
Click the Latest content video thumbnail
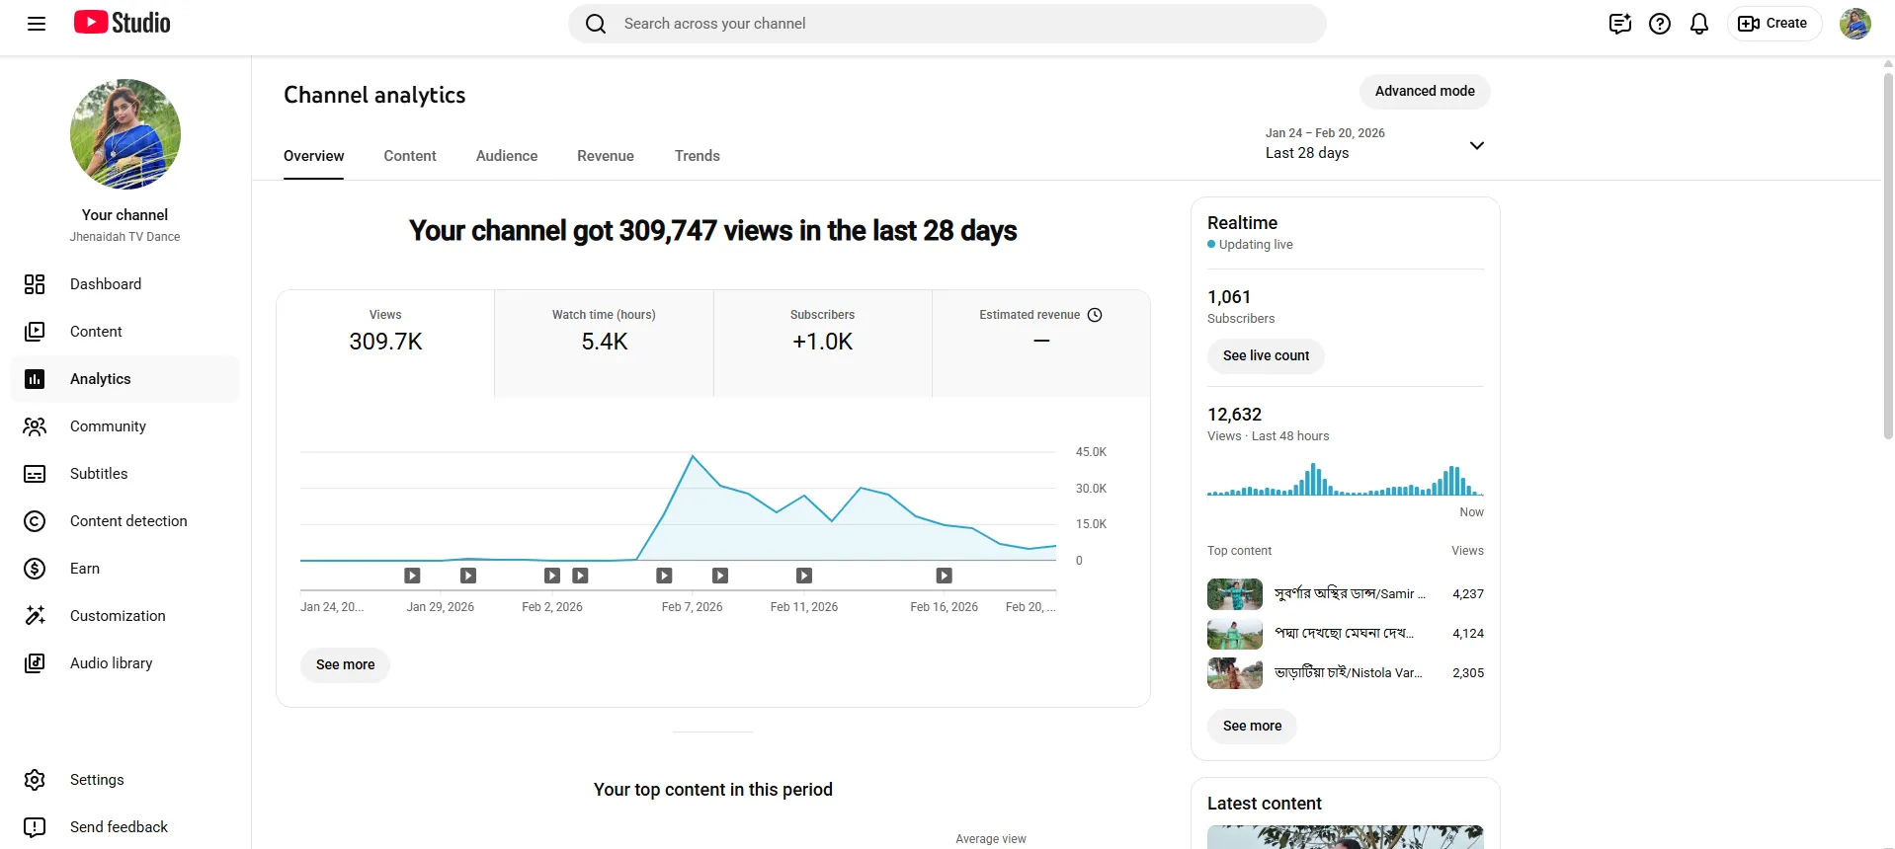tap(1346, 837)
